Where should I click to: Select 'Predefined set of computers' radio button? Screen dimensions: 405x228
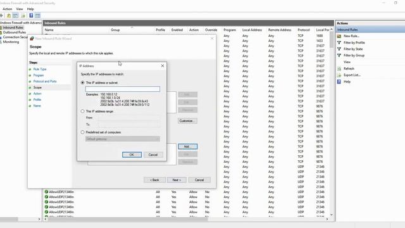click(82, 132)
